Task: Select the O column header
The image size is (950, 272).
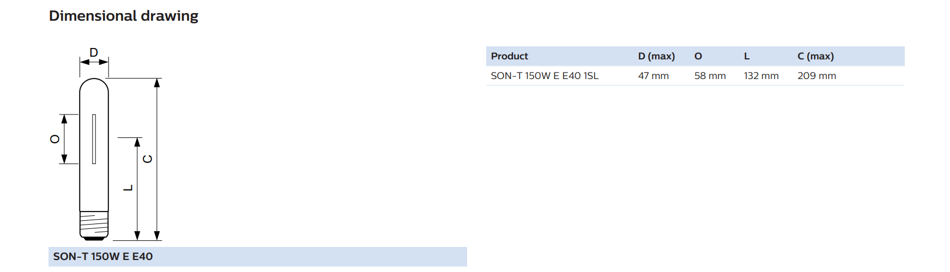Action: (698, 56)
